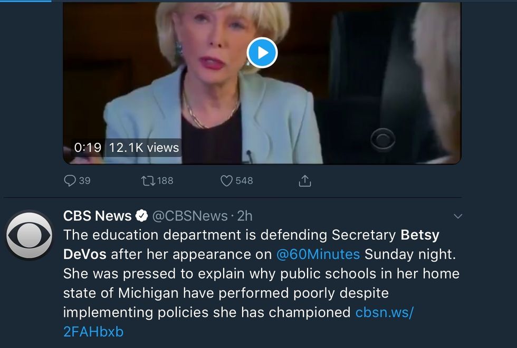Click the 0:19 video duration label
This screenshot has height=348, width=517.
tap(88, 148)
